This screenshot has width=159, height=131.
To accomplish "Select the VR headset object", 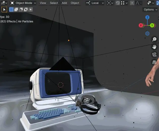I will coord(89,104).
